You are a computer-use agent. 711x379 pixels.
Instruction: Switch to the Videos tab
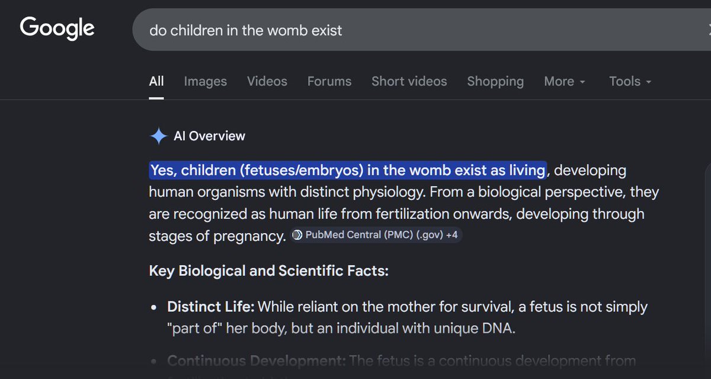[267, 81]
